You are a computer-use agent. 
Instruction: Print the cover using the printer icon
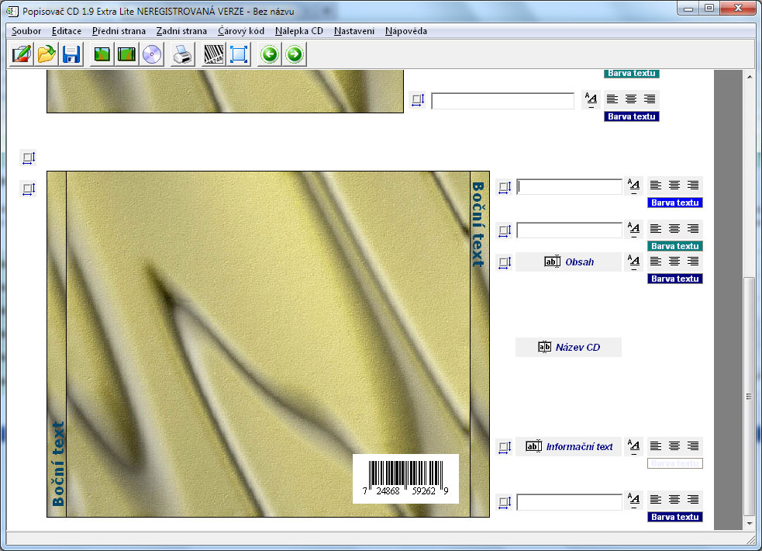click(x=183, y=54)
